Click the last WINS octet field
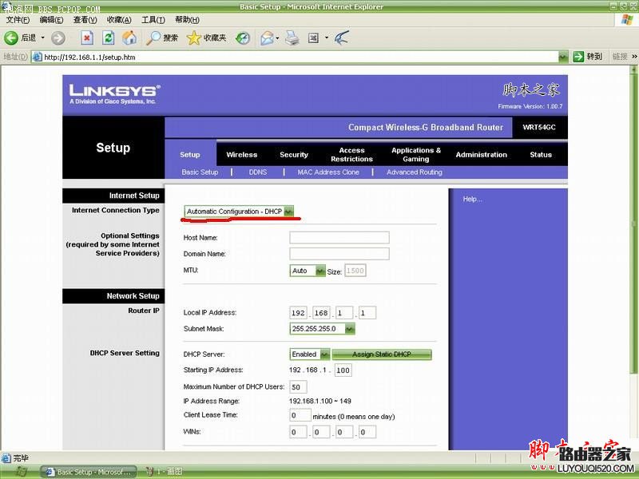The width and height of the screenshot is (639, 479). click(x=367, y=432)
